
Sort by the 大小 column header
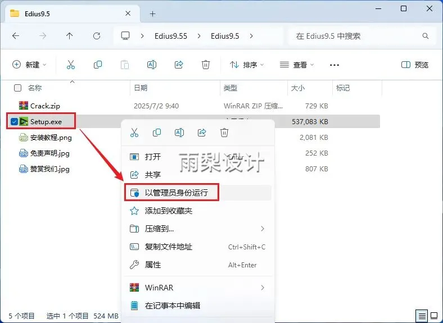click(298, 88)
